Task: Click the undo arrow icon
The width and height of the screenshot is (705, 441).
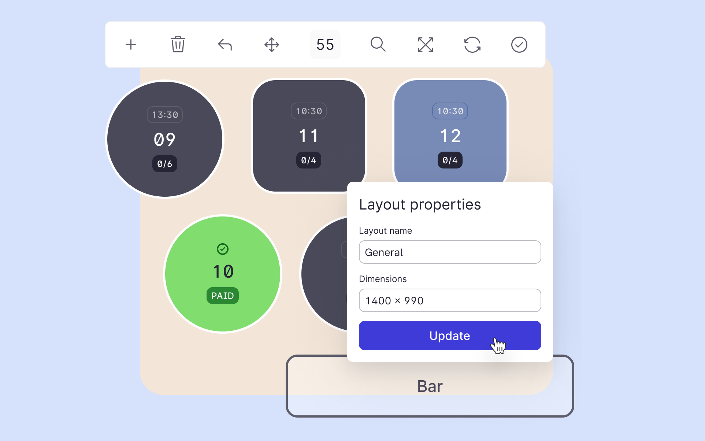Action: coord(225,45)
